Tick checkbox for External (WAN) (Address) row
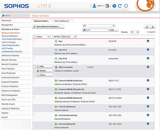Viewport: 160px width, 130px height. [34, 80]
